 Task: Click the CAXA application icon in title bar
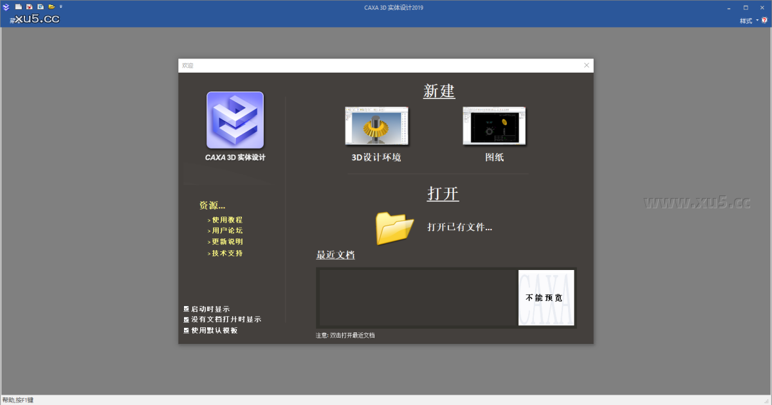pos(6,7)
